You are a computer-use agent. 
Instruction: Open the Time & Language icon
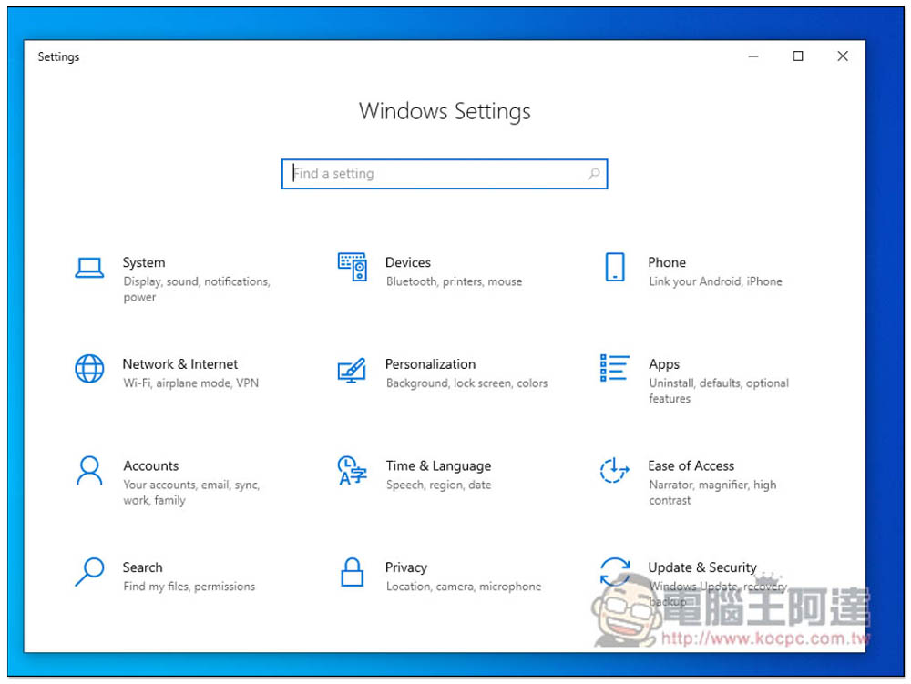[352, 470]
